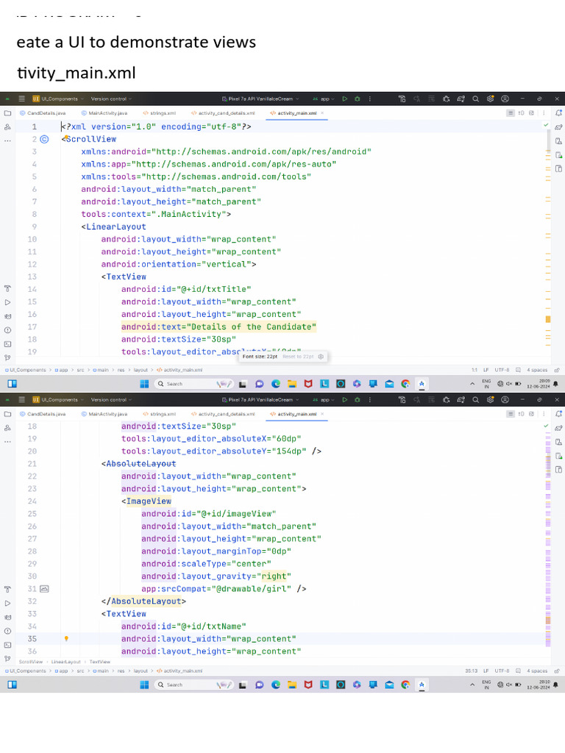Run the app with the green play button
The width and height of the screenshot is (565, 753).
(344, 99)
